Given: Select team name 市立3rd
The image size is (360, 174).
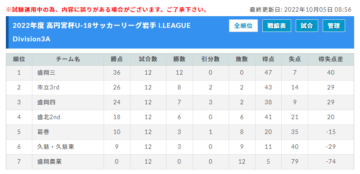Looking at the screenshot, I should click(x=48, y=88).
